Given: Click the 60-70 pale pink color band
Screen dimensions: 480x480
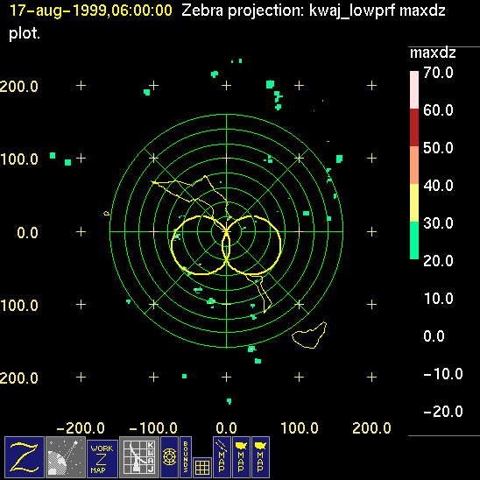Looking at the screenshot, I should (414, 90).
